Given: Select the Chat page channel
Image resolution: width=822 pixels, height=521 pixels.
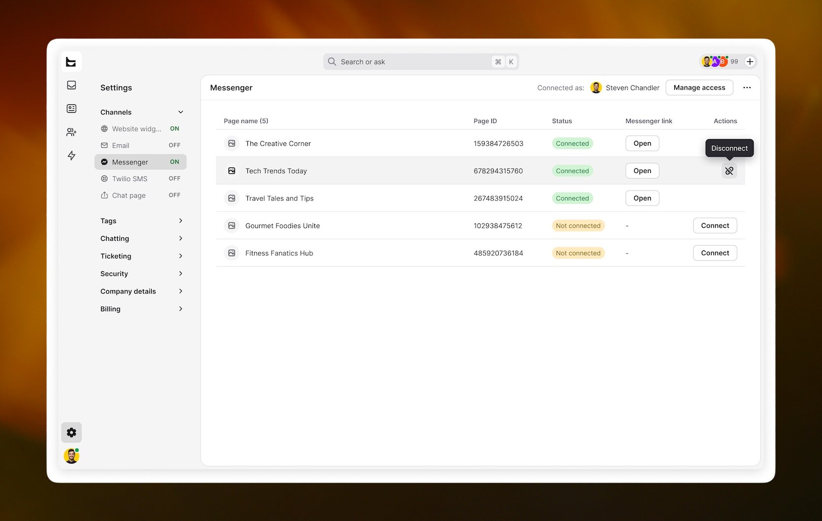Looking at the screenshot, I should (140, 195).
